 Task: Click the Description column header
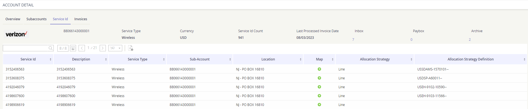81,59
